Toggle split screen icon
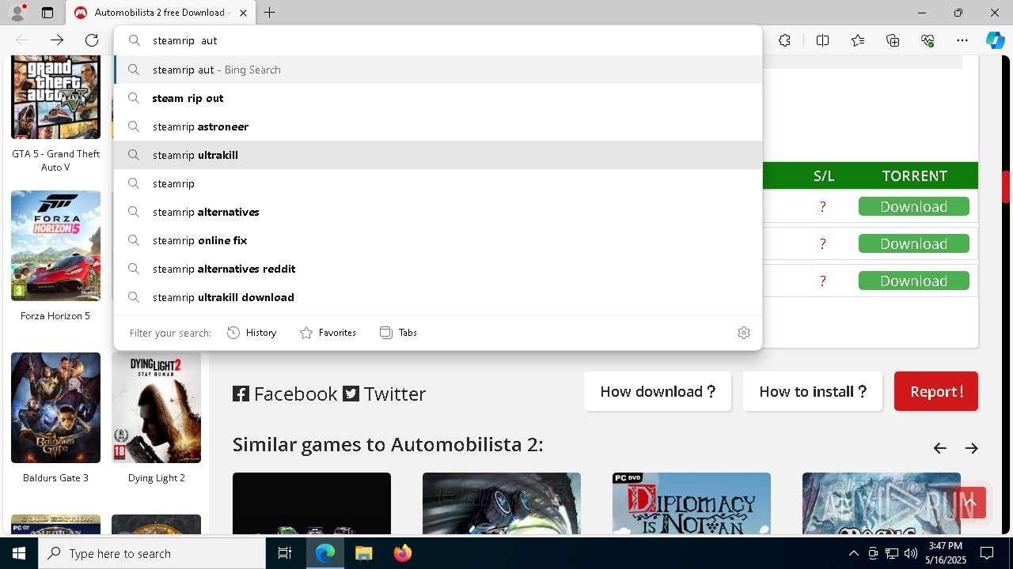1013x569 pixels. tap(822, 40)
